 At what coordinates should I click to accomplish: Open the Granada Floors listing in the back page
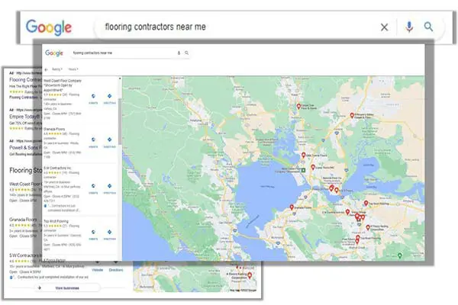[23, 220]
